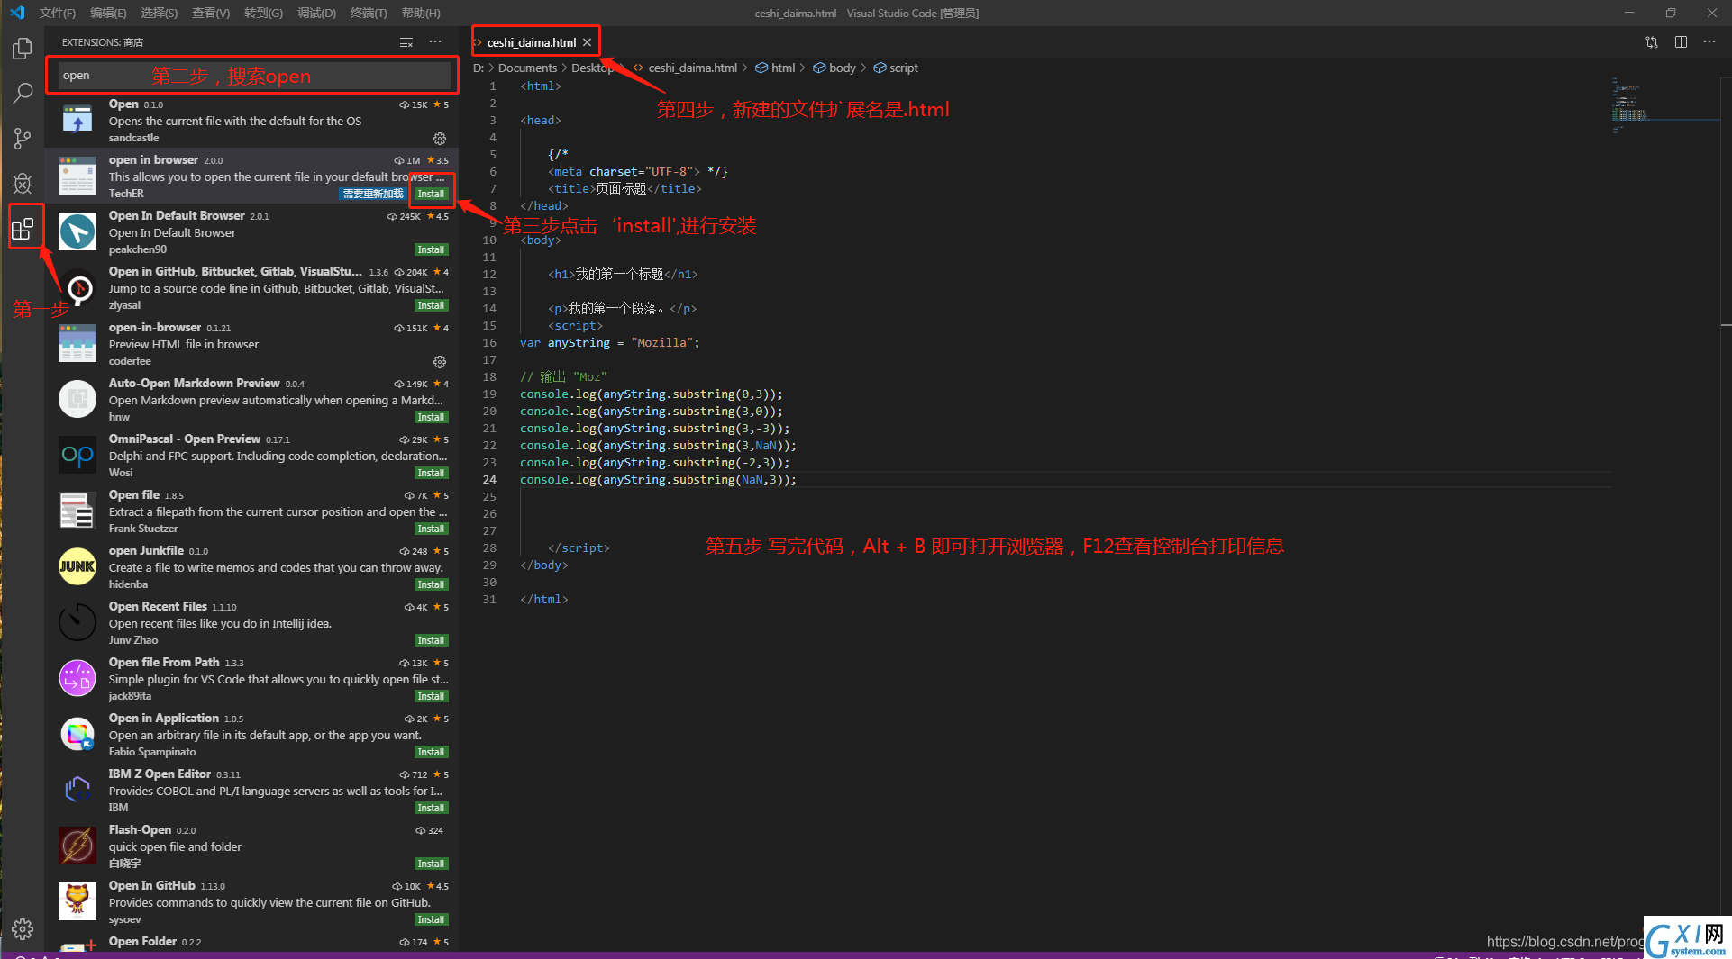Focus the extensions search box containing open
Screen dimensions: 1732x959
click(254, 76)
